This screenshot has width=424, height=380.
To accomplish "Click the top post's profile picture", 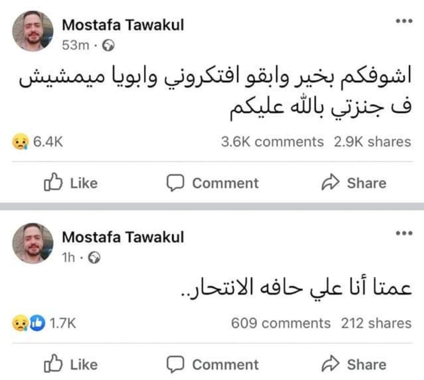I will click(33, 31).
